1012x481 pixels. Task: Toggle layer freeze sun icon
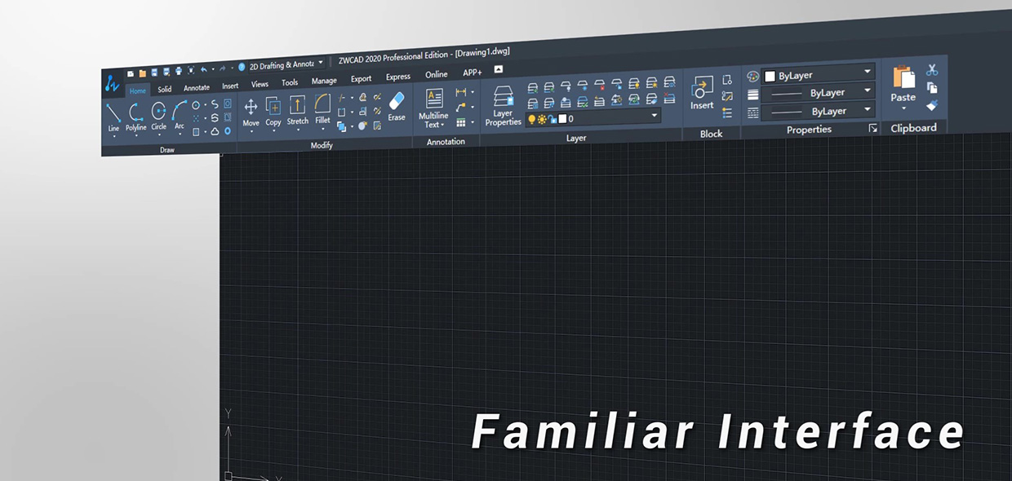pos(542,119)
